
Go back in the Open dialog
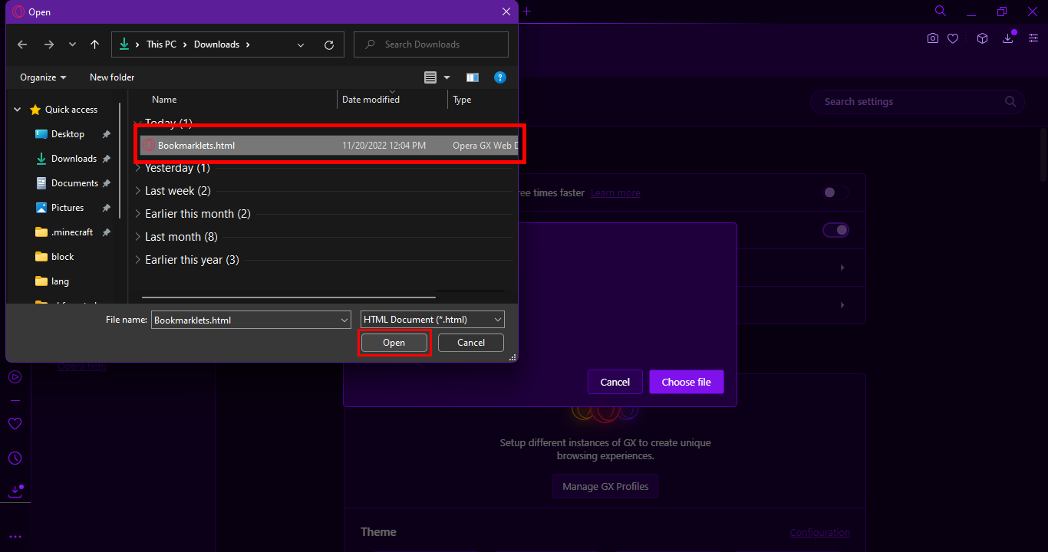[22, 44]
